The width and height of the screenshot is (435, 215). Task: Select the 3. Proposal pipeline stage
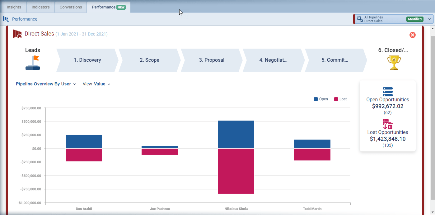point(211,60)
